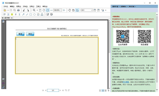Image resolution: width=159 pixels, height=96 pixels.
Task: Open the 帮助 menu
Action: point(45,7)
